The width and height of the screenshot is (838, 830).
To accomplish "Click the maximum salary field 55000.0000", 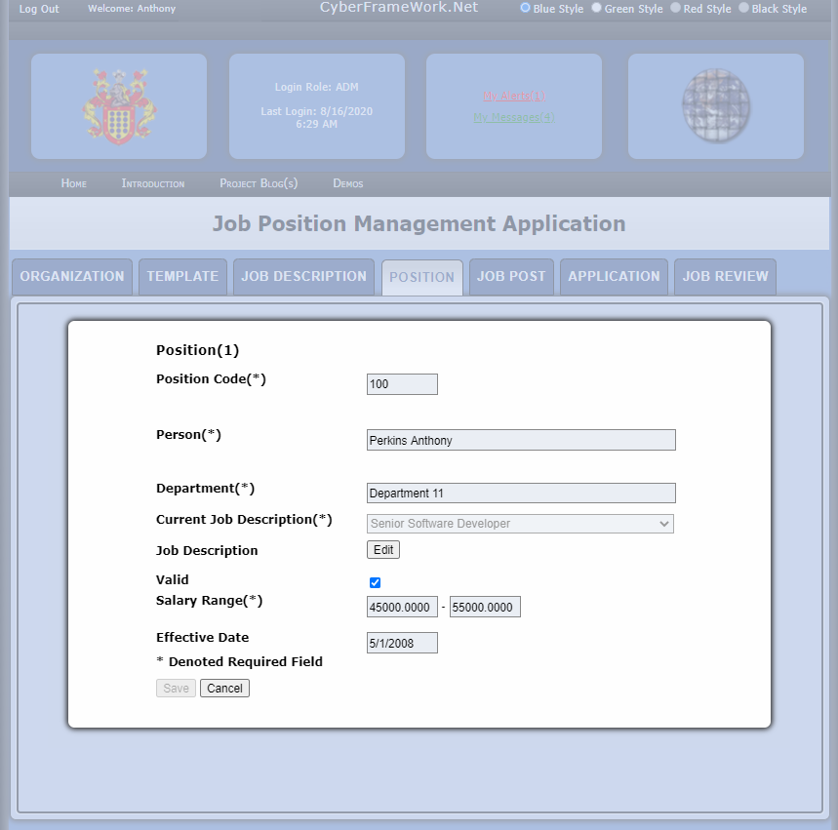I will coord(485,607).
